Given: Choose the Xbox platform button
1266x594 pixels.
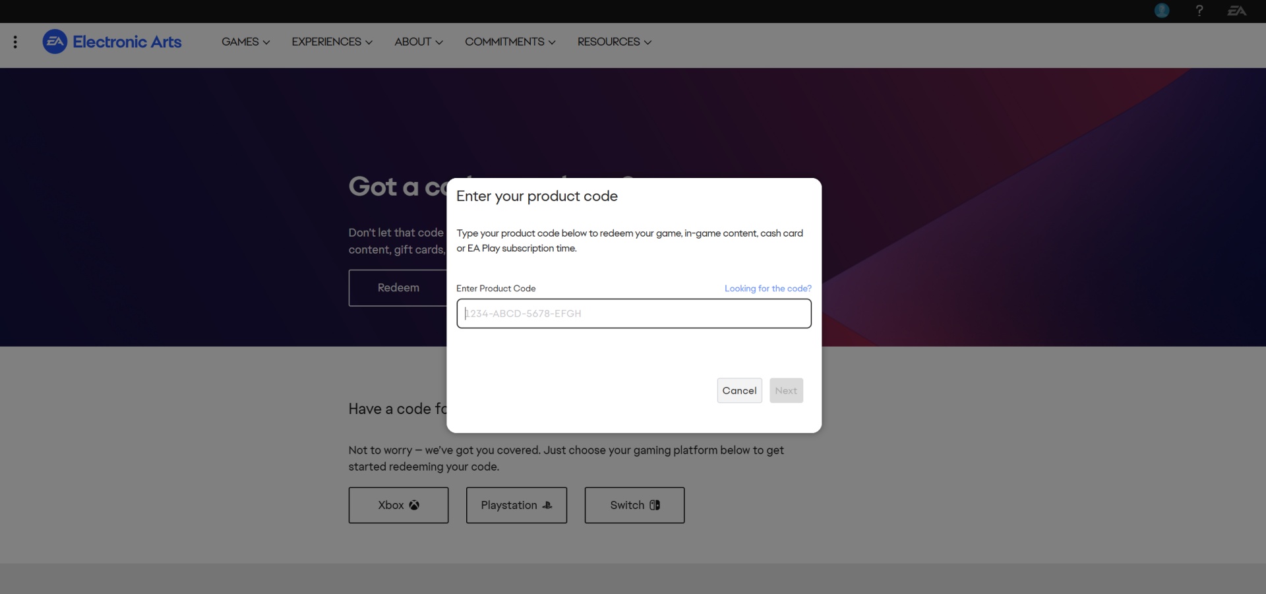Looking at the screenshot, I should (x=398, y=505).
